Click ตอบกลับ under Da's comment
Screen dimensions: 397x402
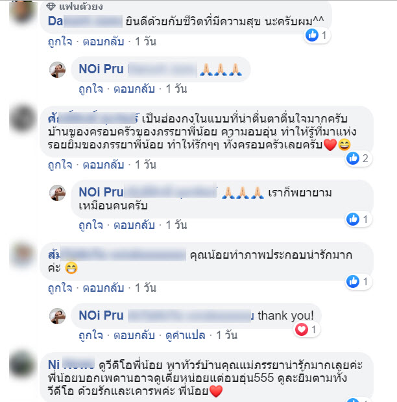pyautogui.click(x=103, y=41)
